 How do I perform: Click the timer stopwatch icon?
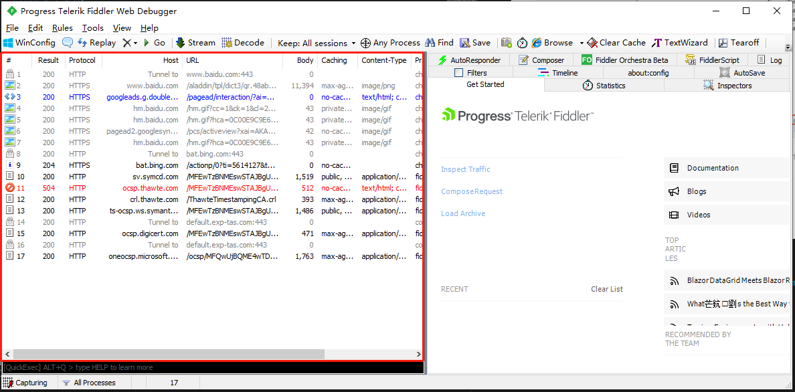click(x=522, y=43)
